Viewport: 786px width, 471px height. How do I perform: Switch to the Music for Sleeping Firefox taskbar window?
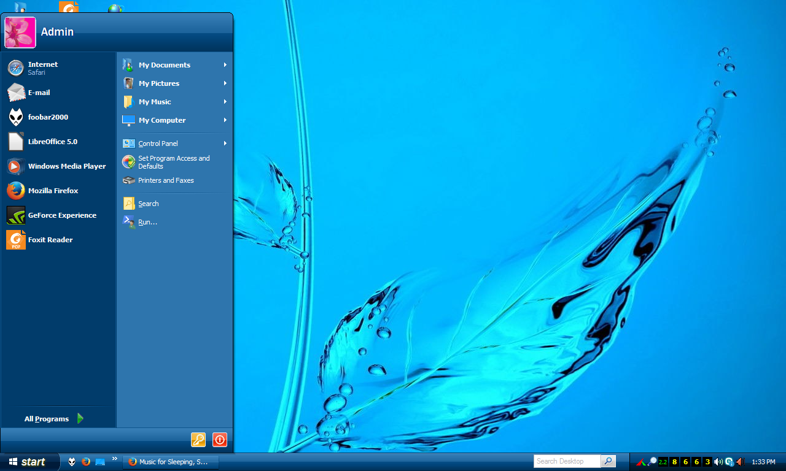(171, 462)
